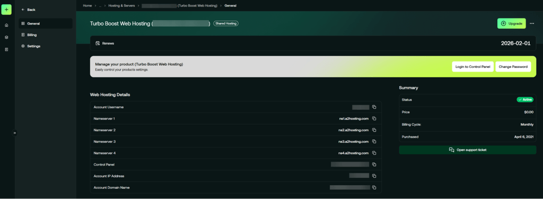The height and width of the screenshot is (199, 543).
Task: Click the calendar icon beside Renews
Action: pos(98,44)
